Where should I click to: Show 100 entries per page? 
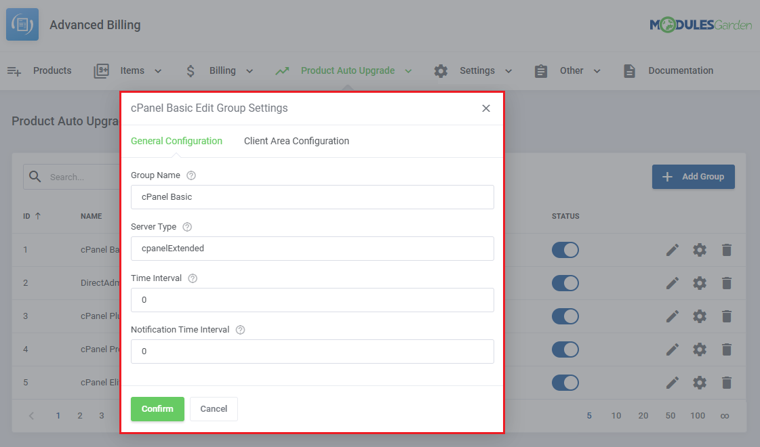[698, 416]
